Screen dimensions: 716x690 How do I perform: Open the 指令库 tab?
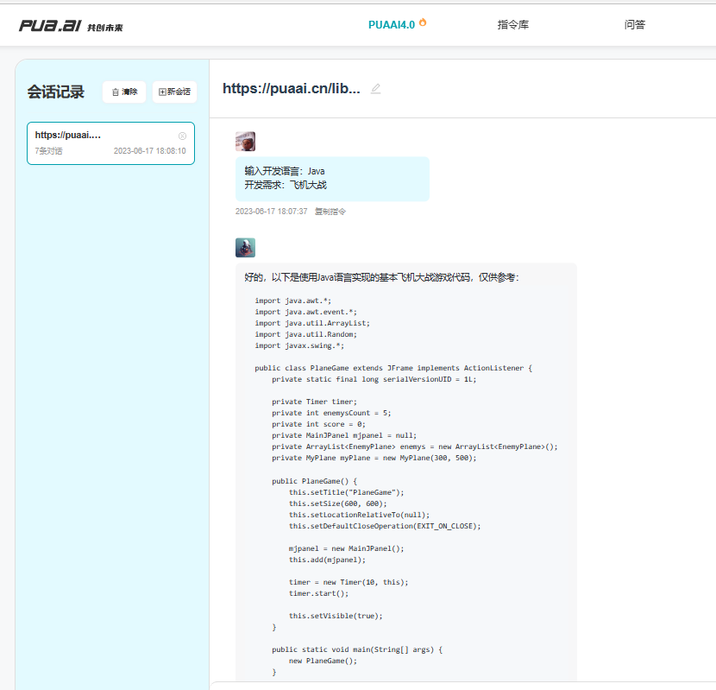(x=513, y=25)
